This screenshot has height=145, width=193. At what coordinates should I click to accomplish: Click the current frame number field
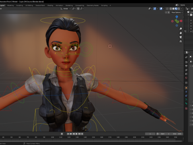pos(150,134)
